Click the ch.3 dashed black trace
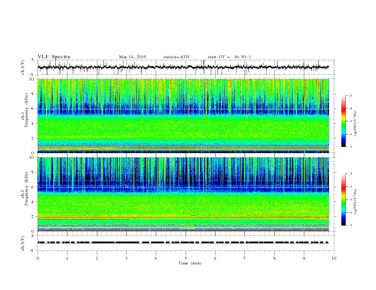This screenshot has width=376, height=290. pos(183,243)
